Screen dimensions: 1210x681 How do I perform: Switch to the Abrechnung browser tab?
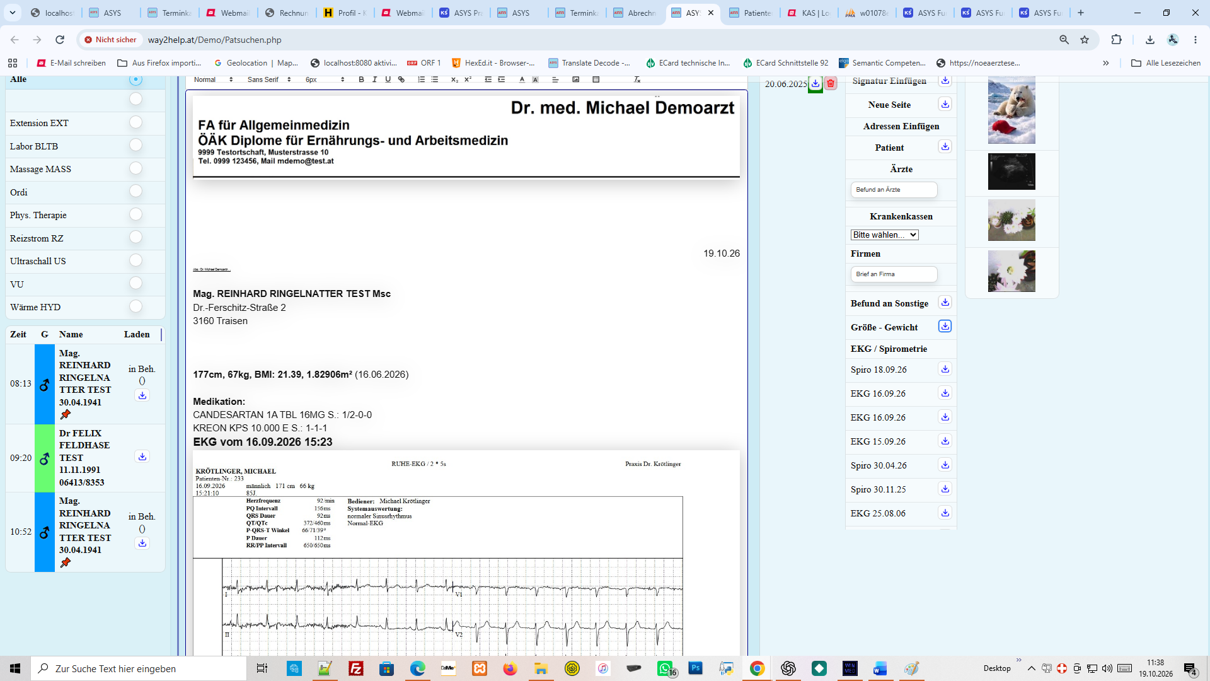[x=635, y=13]
